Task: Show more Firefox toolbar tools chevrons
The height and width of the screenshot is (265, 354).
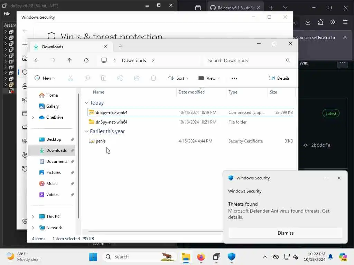Action: [x=333, y=22]
